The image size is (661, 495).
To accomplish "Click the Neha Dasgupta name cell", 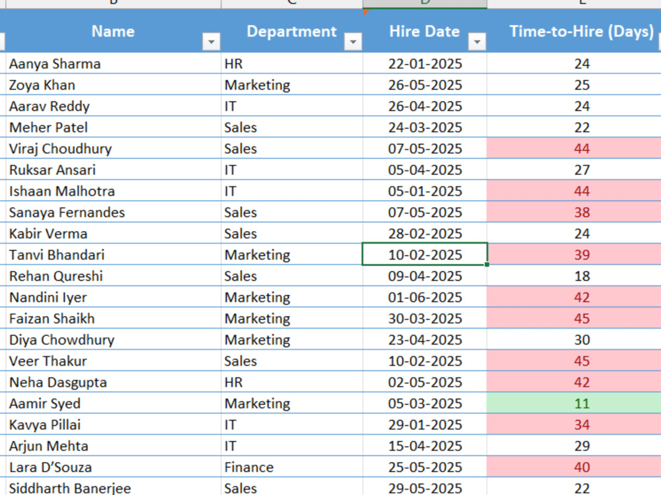I will point(113,382).
